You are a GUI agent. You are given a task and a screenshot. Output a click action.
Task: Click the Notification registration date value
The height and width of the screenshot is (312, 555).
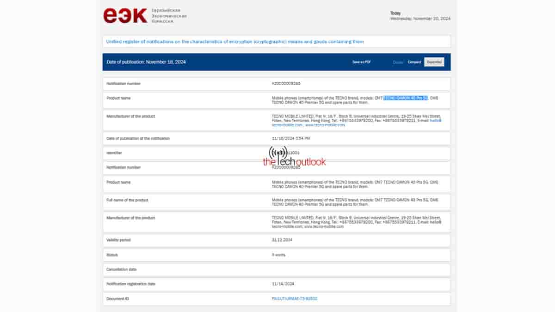coord(283,284)
